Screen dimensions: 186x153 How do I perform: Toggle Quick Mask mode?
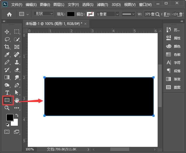[7, 132]
